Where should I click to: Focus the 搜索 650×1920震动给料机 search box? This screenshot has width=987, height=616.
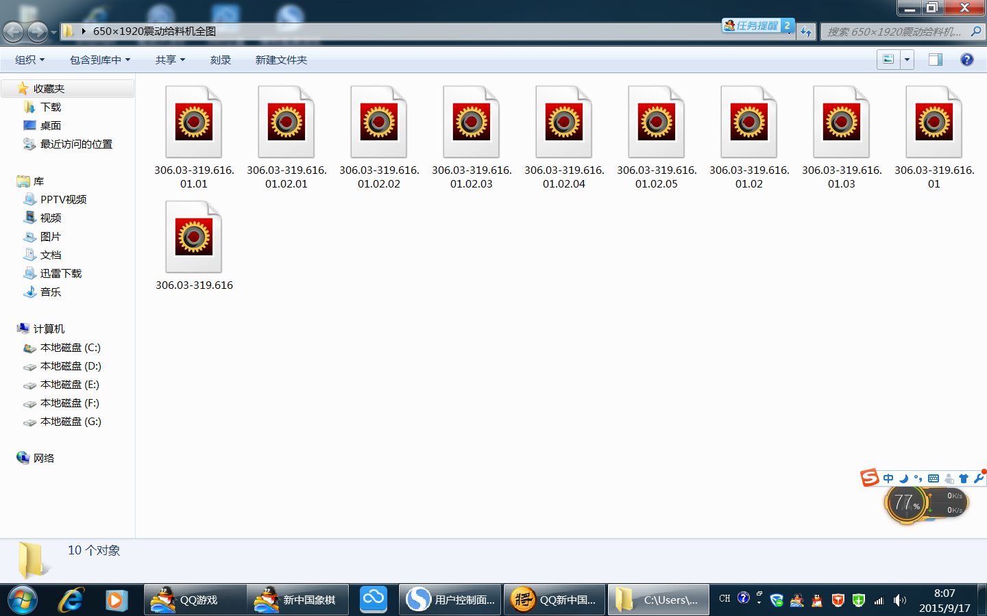tap(894, 31)
